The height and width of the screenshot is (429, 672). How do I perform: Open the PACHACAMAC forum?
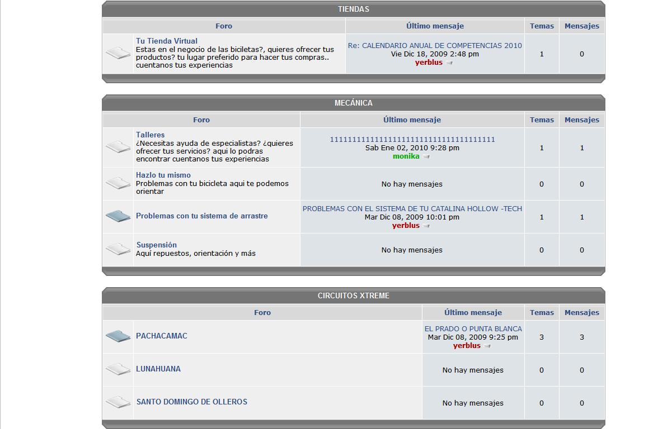[x=162, y=336]
